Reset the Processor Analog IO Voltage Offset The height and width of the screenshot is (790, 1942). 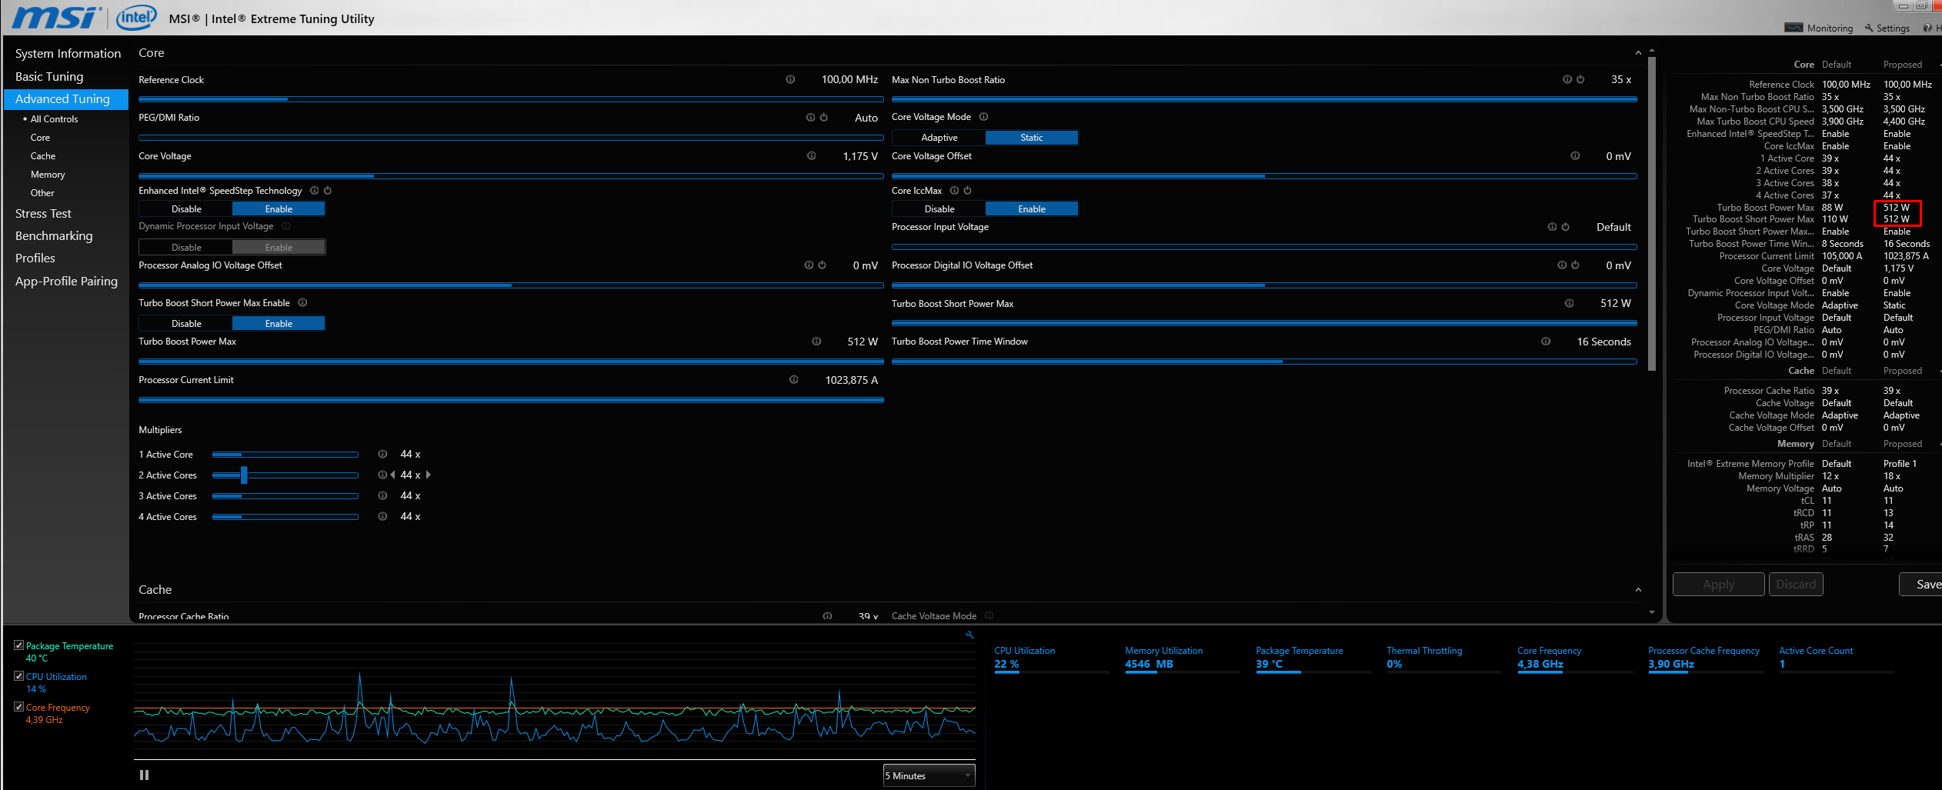823,265
